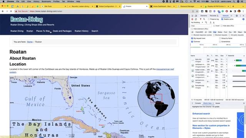
Task: Check 3rd-party requests checkbox
Action: coord(229,35)
